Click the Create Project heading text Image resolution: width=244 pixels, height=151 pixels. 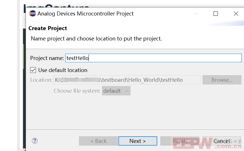[x=48, y=28]
